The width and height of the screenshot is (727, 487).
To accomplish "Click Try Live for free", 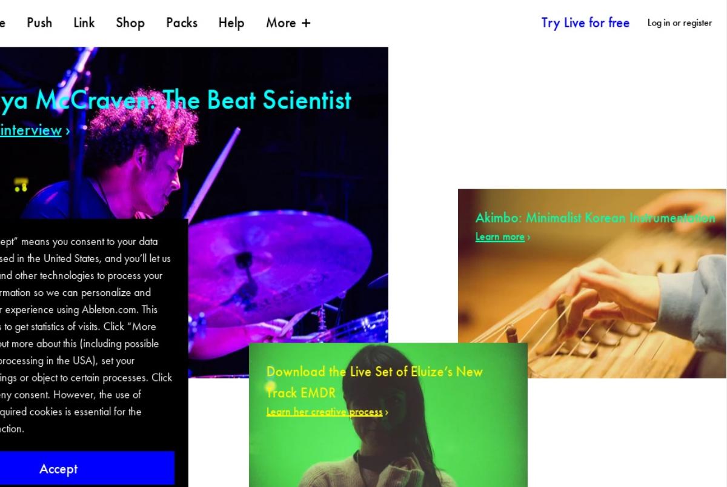I will pos(585,22).
